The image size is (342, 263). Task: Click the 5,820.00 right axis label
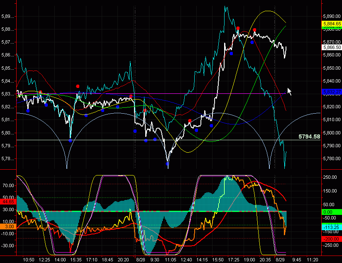click(x=332, y=107)
